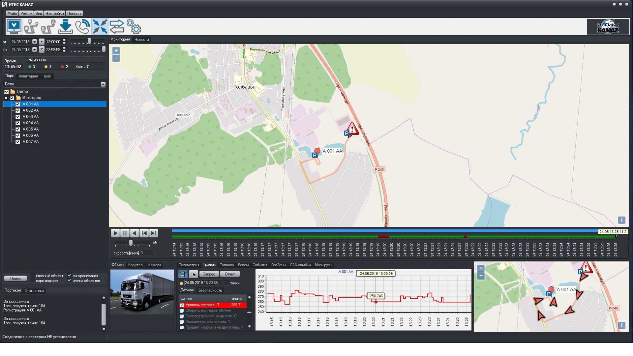Click the warning triangle marker on main map
The image size is (633, 356).
point(352,128)
